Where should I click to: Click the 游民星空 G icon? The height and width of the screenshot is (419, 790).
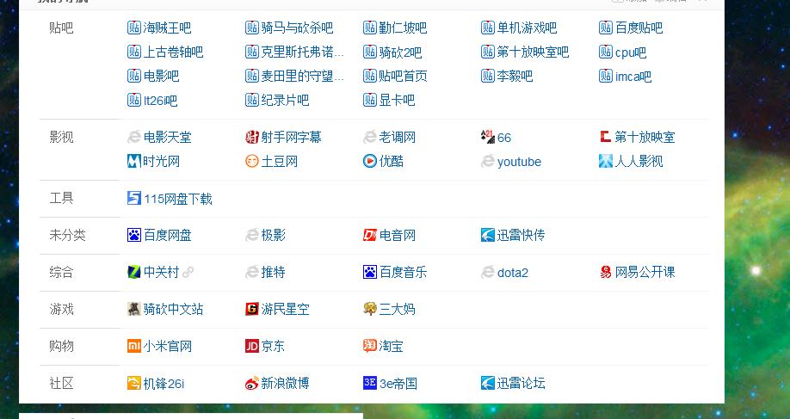point(252,309)
